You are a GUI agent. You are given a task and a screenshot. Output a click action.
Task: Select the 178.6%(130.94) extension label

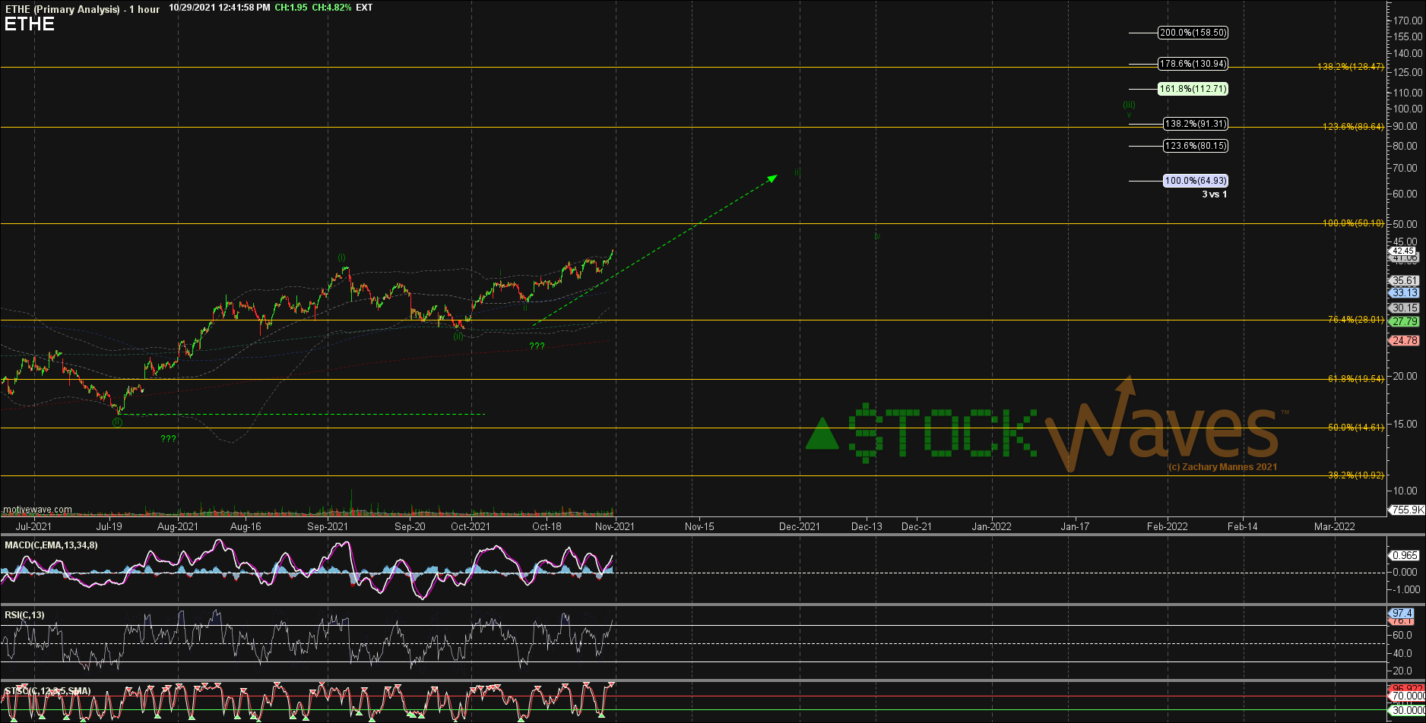(1193, 64)
